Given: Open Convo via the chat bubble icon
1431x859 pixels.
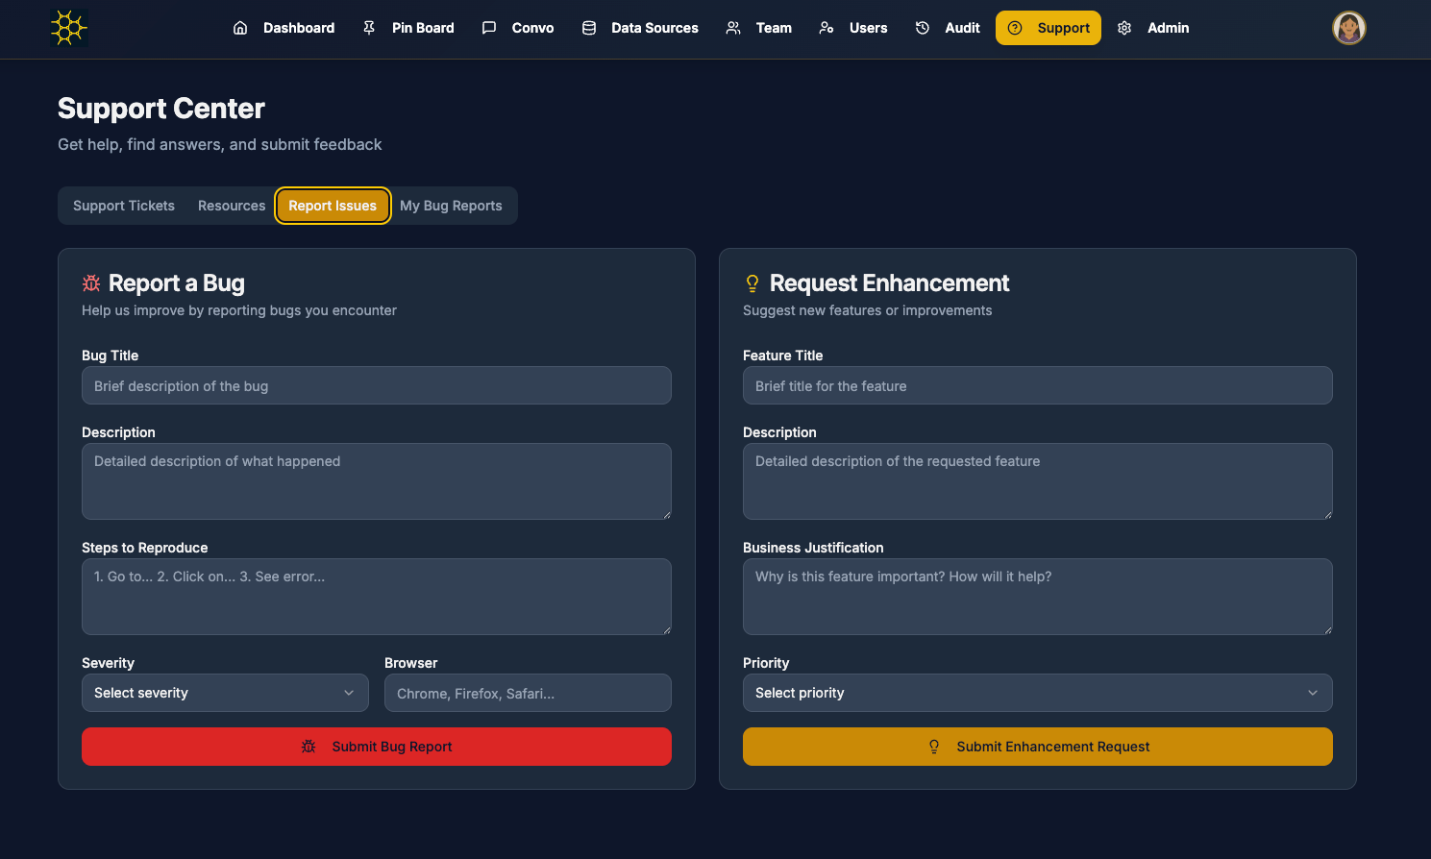Looking at the screenshot, I should pos(489,28).
